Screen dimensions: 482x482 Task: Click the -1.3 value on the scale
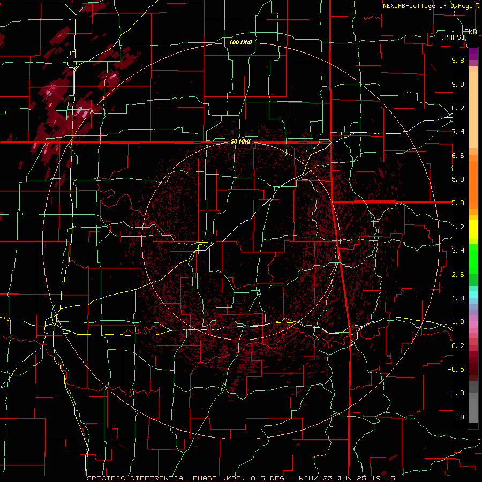click(456, 393)
